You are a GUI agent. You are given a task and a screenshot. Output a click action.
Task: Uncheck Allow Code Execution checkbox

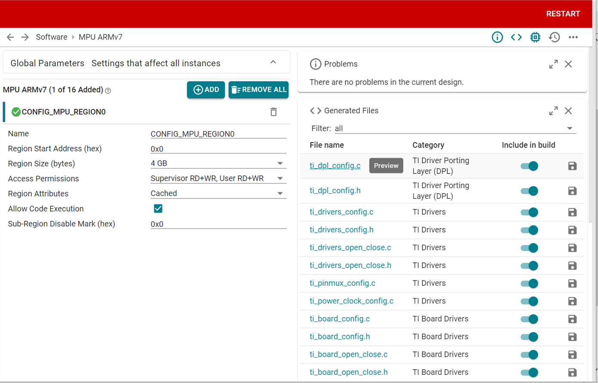click(x=158, y=209)
